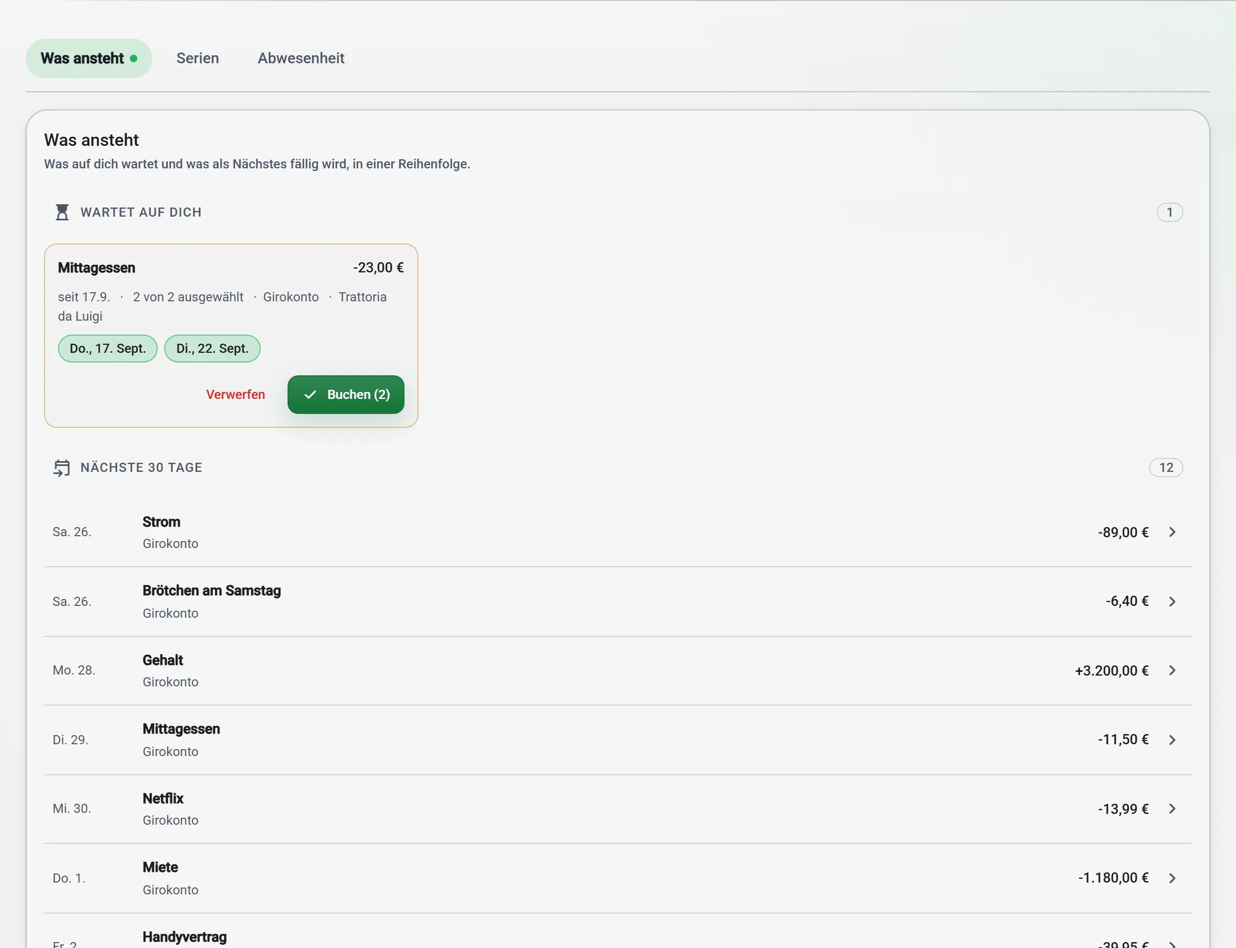Click the checkmark icon in Buchen button

coord(310,395)
